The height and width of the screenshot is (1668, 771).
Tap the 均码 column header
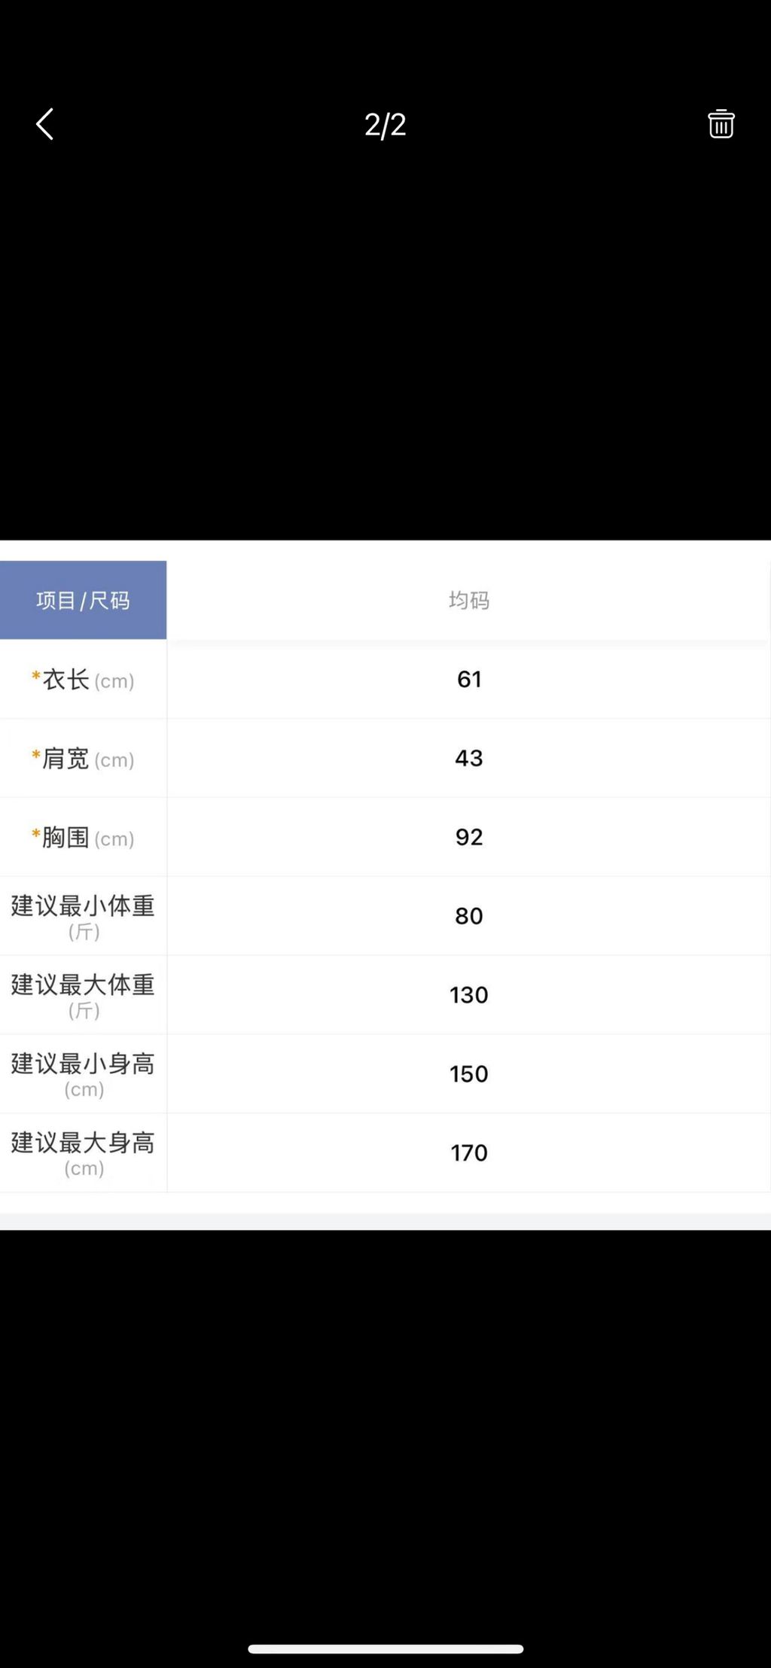[469, 600]
